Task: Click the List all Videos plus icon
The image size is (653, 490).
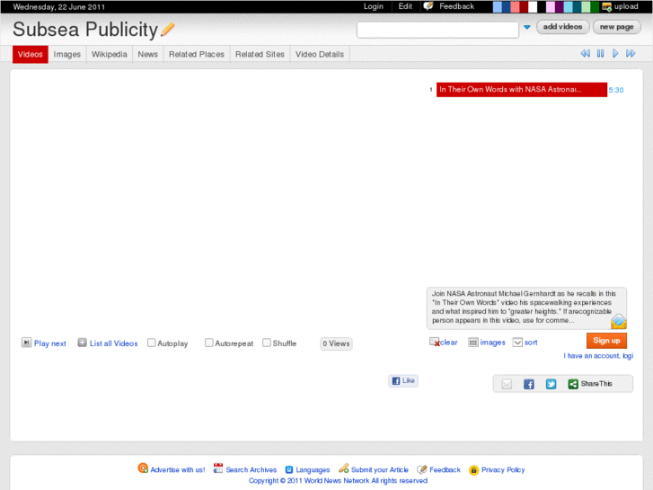Action: click(82, 343)
